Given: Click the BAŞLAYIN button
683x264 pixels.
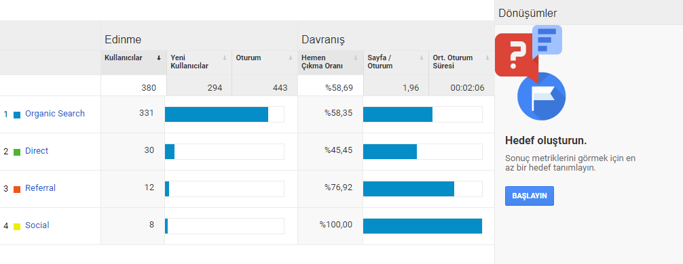Looking at the screenshot, I should 530,196.
